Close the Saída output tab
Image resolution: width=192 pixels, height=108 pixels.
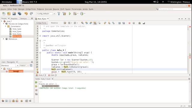click(52, 79)
